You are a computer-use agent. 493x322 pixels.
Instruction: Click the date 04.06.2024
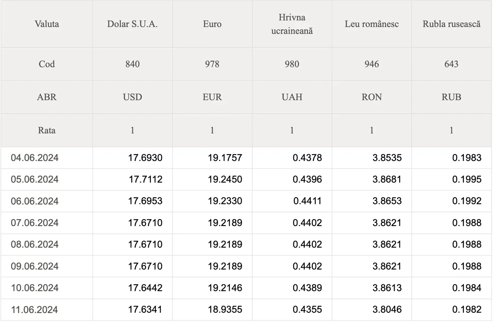(x=35, y=158)
